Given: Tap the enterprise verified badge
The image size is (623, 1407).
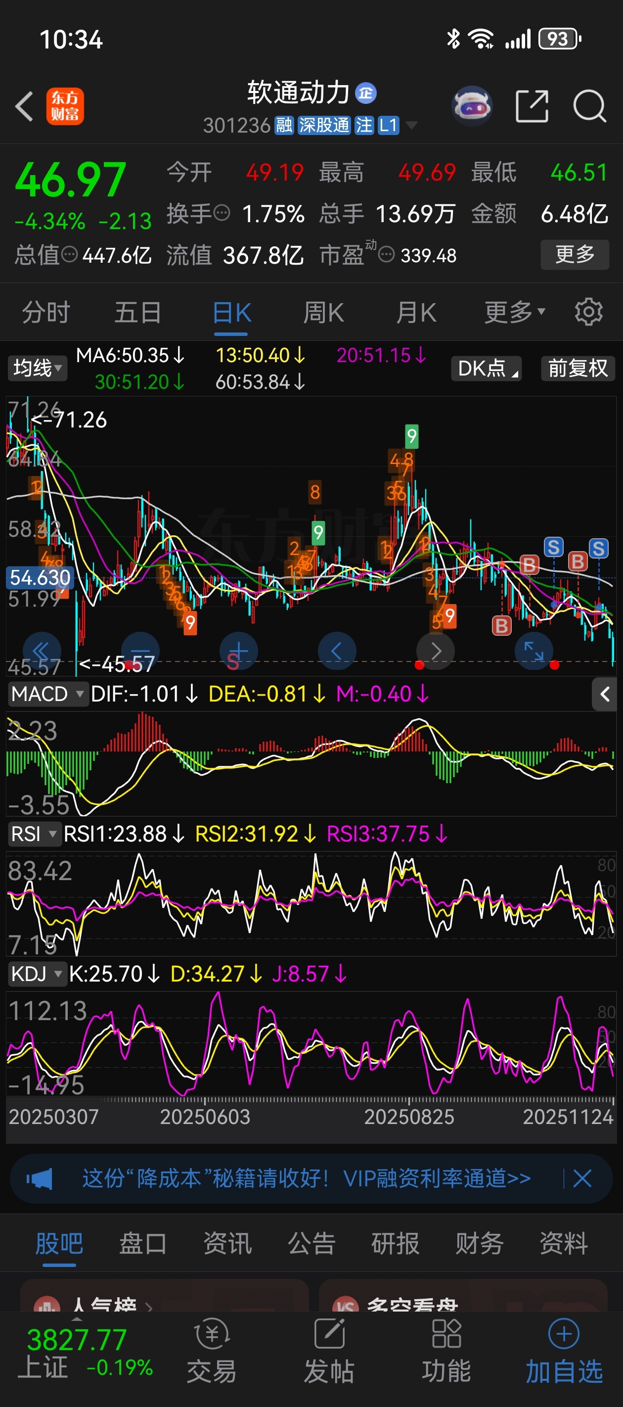Looking at the screenshot, I should (x=366, y=93).
